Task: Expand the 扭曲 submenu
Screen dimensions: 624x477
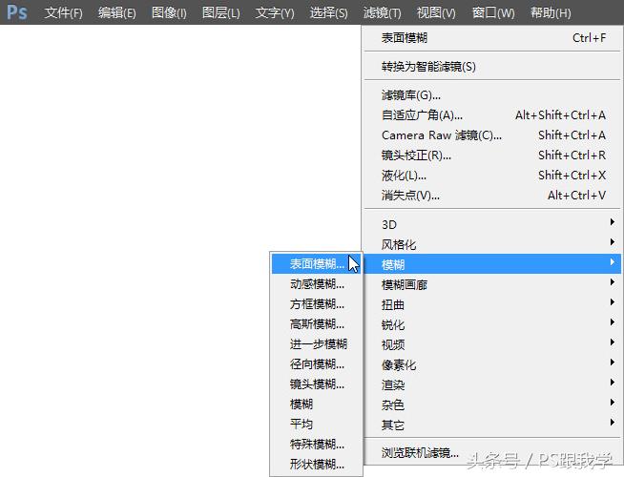Action: (x=492, y=304)
